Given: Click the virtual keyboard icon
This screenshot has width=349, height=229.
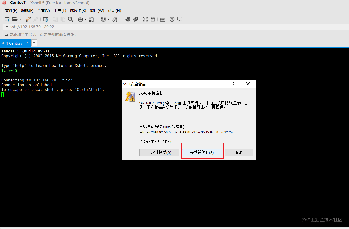Looking at the screenshot, I should pyautogui.click(x=163, y=19).
